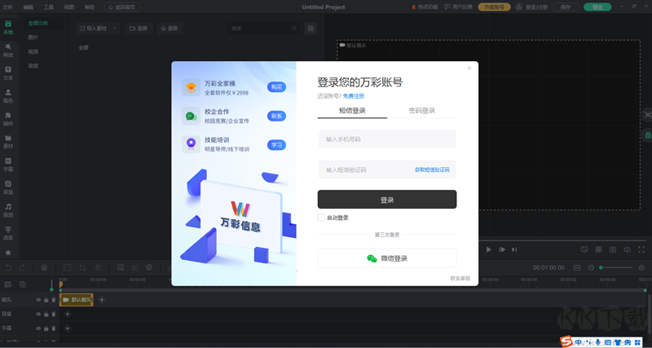Click the zoom out minus icon on timeline
The image size is (652, 348).
point(591,268)
